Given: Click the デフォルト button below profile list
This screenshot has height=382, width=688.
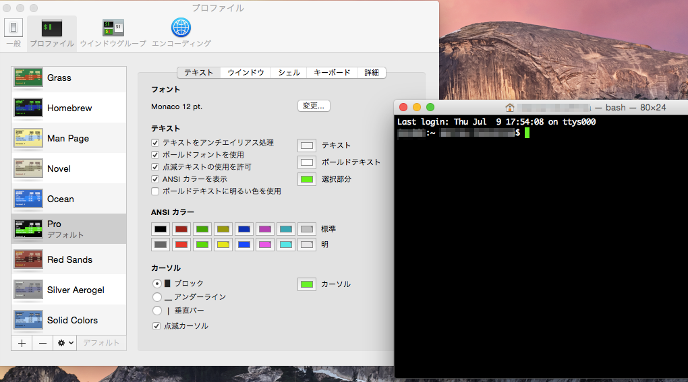Looking at the screenshot, I should [101, 343].
